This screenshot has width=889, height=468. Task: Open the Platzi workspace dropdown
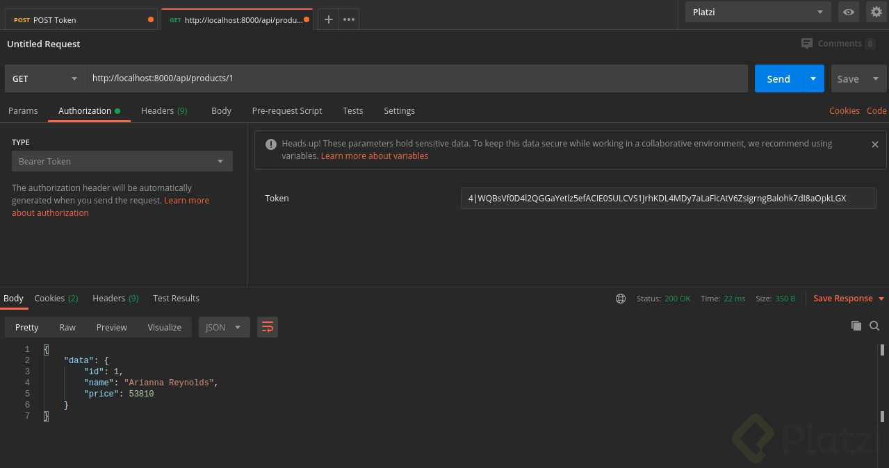click(x=758, y=12)
